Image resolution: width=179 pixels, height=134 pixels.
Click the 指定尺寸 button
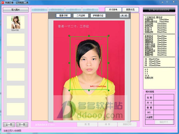[x=164, y=122]
